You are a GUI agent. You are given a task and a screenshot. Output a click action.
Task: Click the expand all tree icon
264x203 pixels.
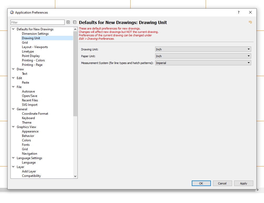point(68,22)
